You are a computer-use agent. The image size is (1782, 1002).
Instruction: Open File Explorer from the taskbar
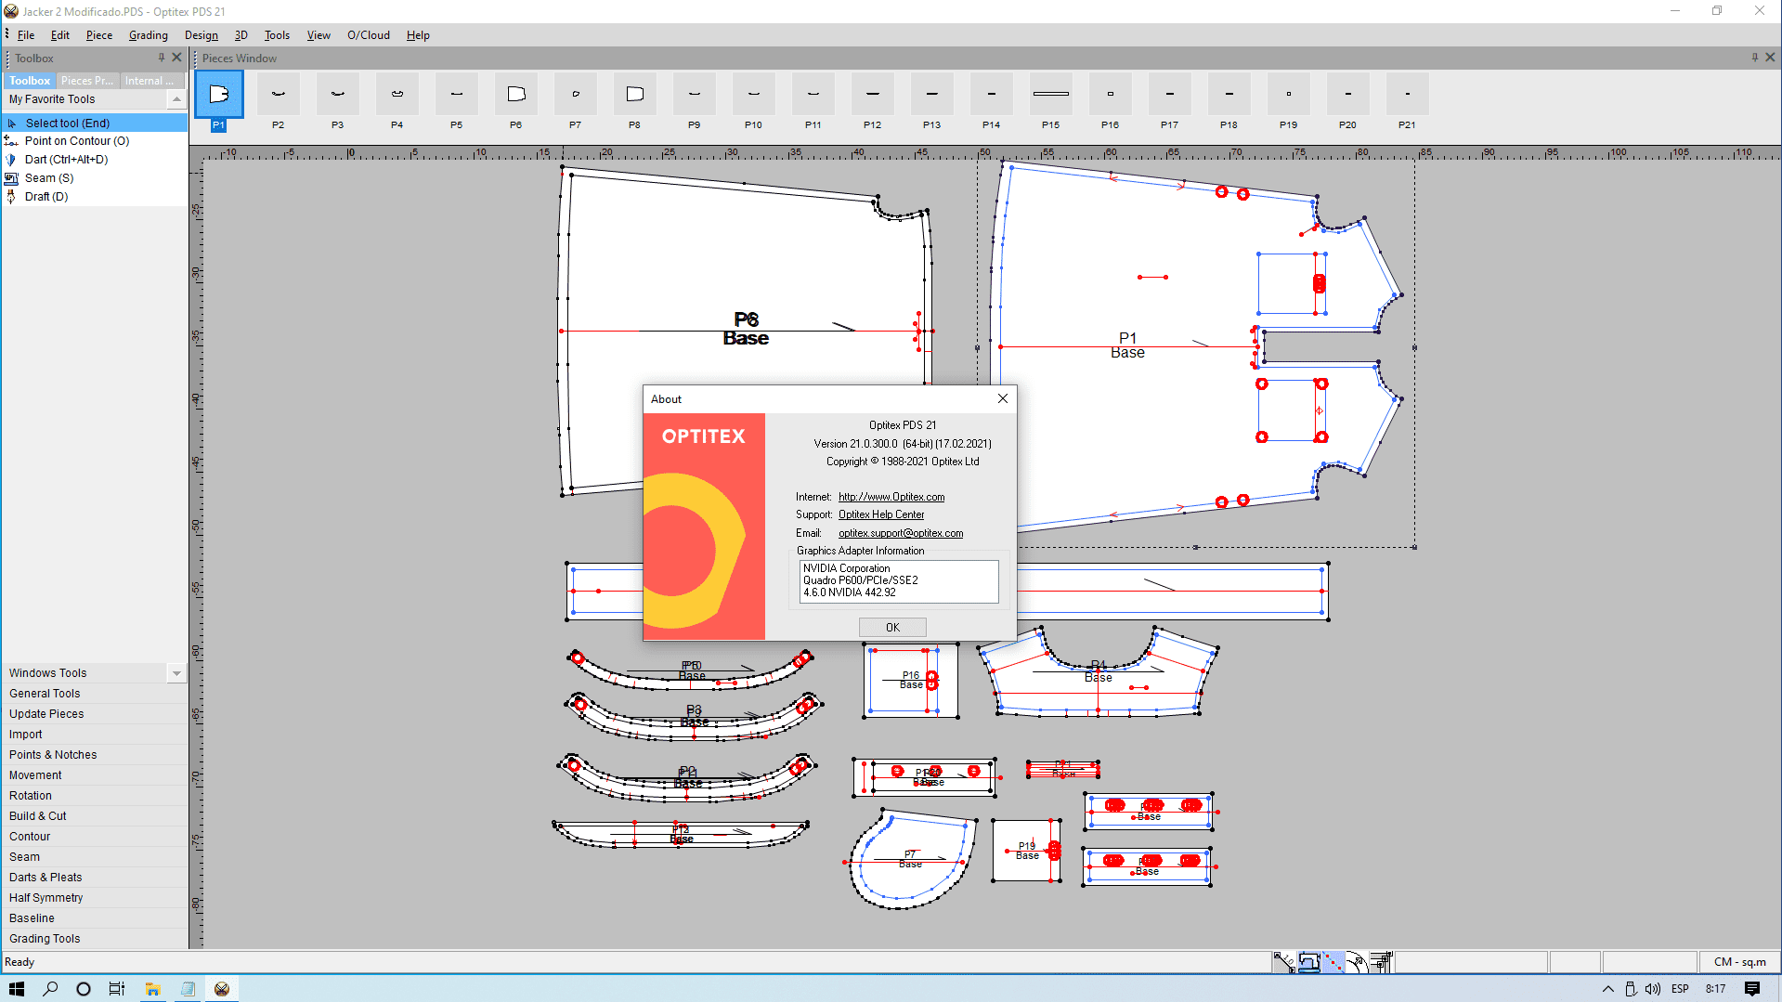(x=152, y=989)
